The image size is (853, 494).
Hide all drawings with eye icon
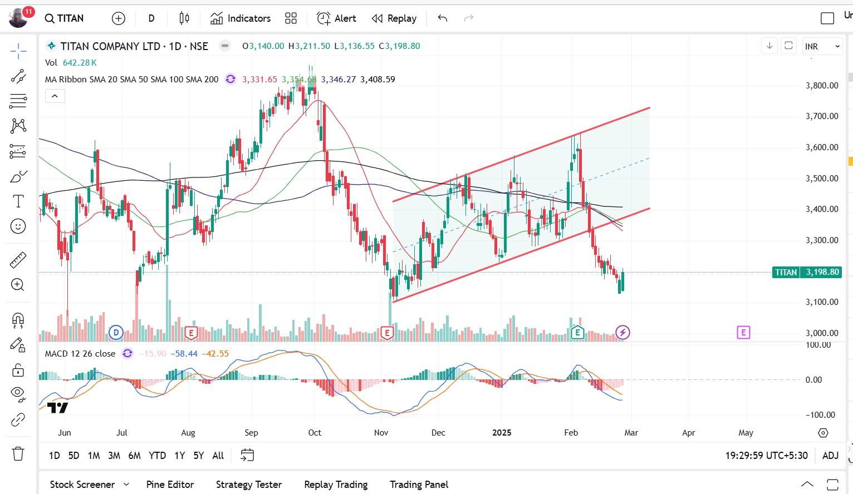click(18, 394)
